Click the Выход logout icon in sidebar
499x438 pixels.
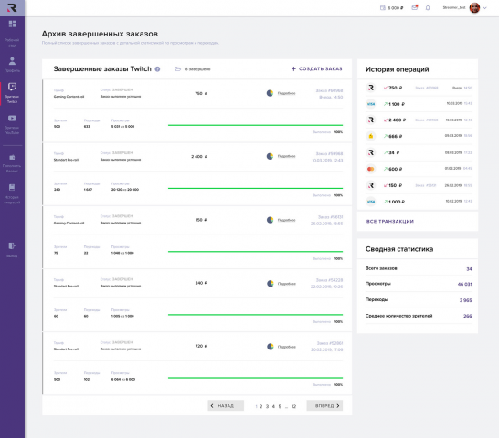[x=12, y=245]
